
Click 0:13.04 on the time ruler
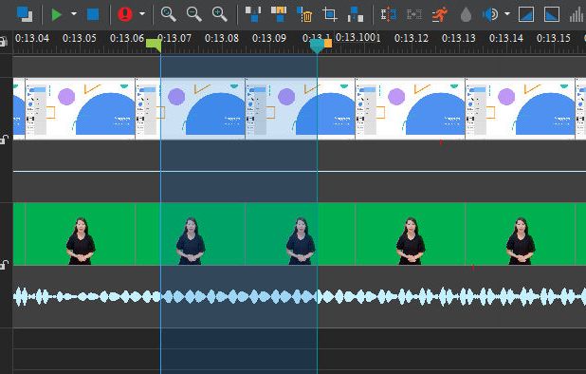(32, 38)
